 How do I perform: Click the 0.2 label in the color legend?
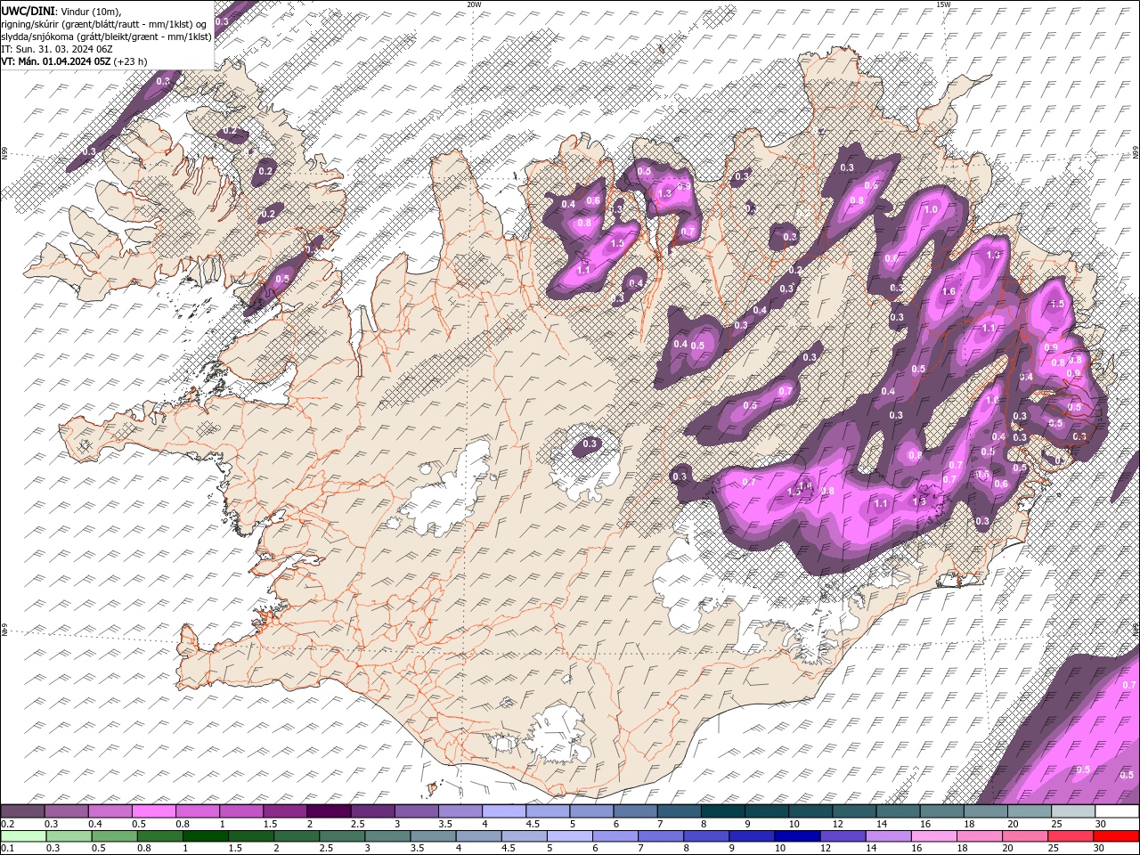(x=6, y=823)
